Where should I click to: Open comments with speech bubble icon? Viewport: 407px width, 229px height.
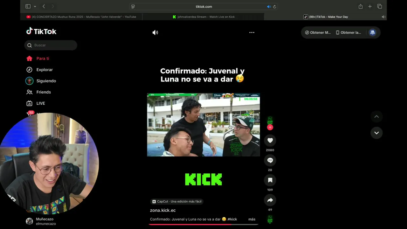[x=270, y=160]
